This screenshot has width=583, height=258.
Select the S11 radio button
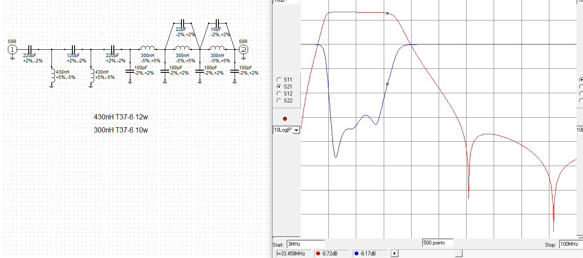[279, 80]
